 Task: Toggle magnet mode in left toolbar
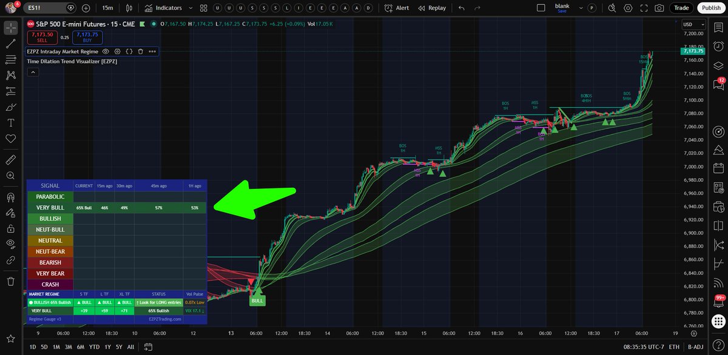10,197
